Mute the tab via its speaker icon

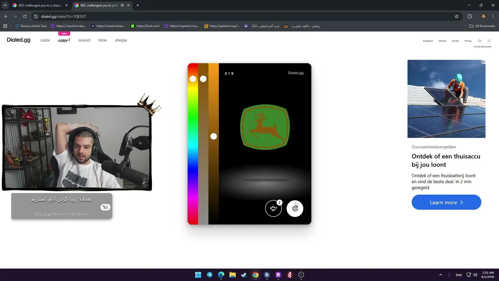122,5
